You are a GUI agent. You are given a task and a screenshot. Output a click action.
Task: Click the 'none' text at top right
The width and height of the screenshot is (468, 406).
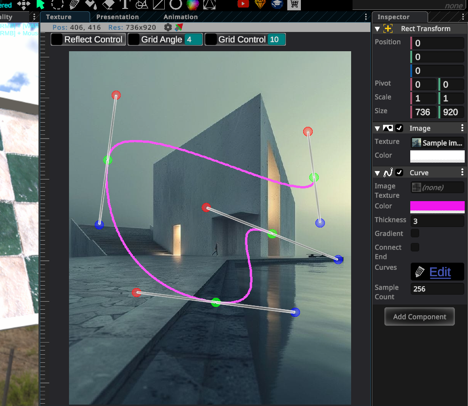453,6
